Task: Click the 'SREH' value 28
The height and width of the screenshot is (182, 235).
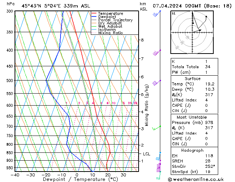Action: (208, 161)
